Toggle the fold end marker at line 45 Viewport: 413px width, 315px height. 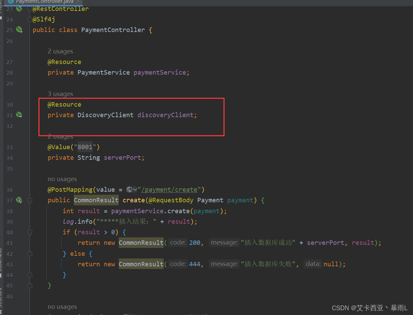pyautogui.click(x=30, y=285)
